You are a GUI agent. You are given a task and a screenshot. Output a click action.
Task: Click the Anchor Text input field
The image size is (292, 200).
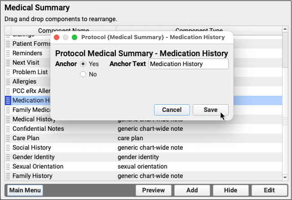(188, 64)
